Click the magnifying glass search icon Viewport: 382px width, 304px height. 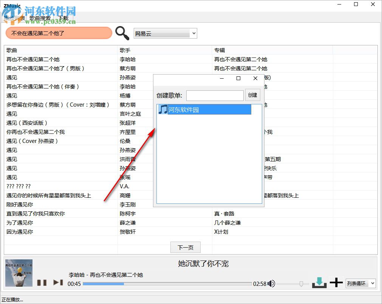pyautogui.click(x=122, y=33)
